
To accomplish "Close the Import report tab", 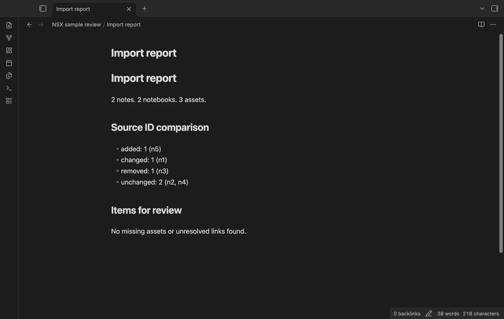I will (x=129, y=9).
